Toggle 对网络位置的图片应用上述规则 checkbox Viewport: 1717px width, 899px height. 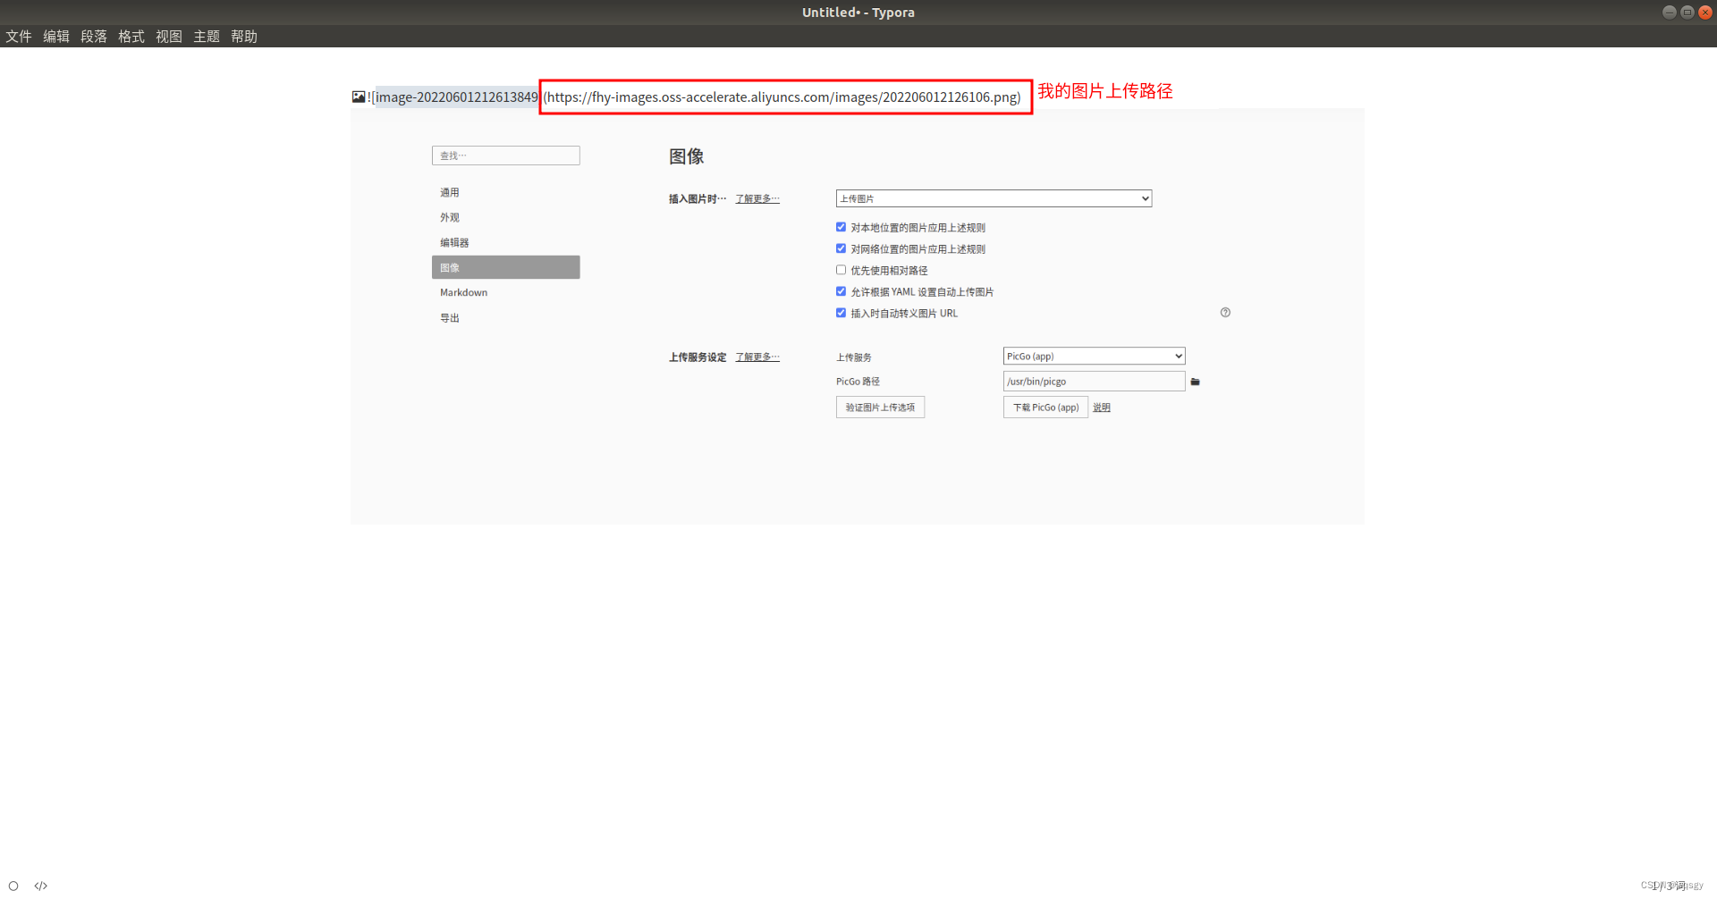pos(841,248)
